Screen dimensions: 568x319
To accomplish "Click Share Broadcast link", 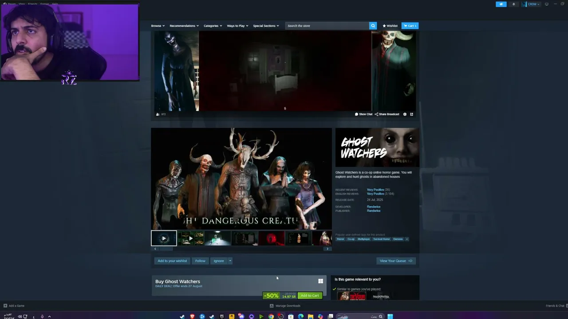I will pyautogui.click(x=387, y=114).
